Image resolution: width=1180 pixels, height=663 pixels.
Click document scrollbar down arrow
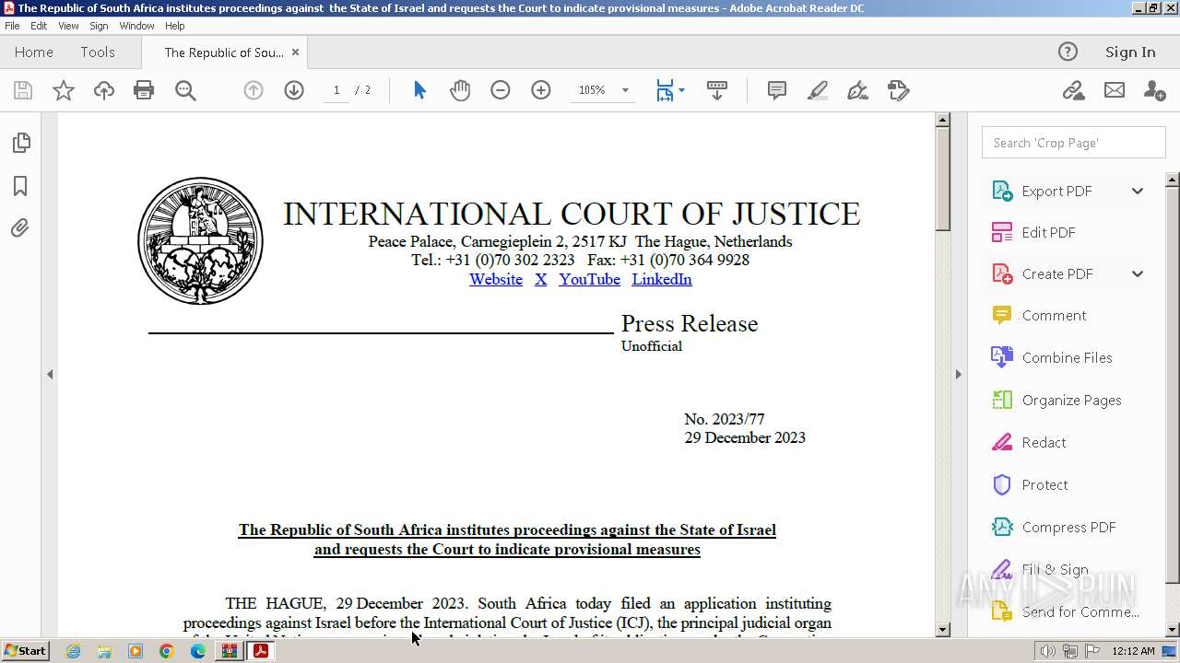point(942,630)
